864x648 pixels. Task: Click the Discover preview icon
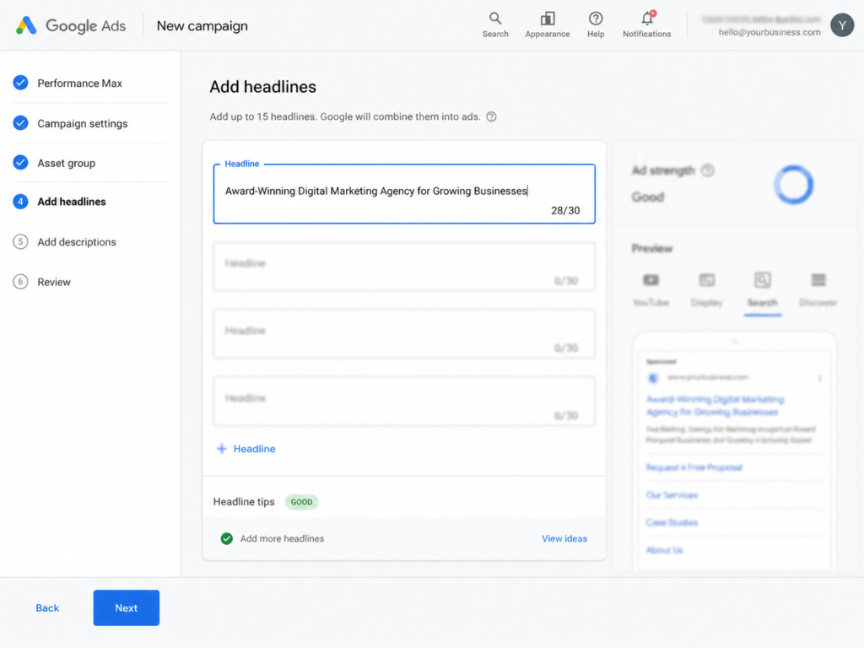pos(818,280)
